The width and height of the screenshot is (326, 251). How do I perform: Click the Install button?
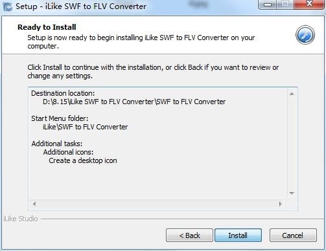point(238,235)
